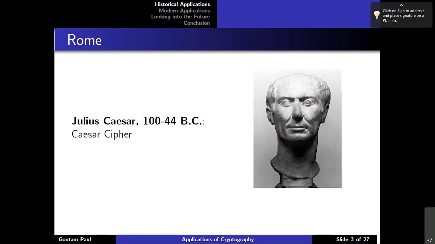This screenshot has height=244, width=435.
Task: Click the Caesar Cipher text line
Action: click(x=102, y=134)
